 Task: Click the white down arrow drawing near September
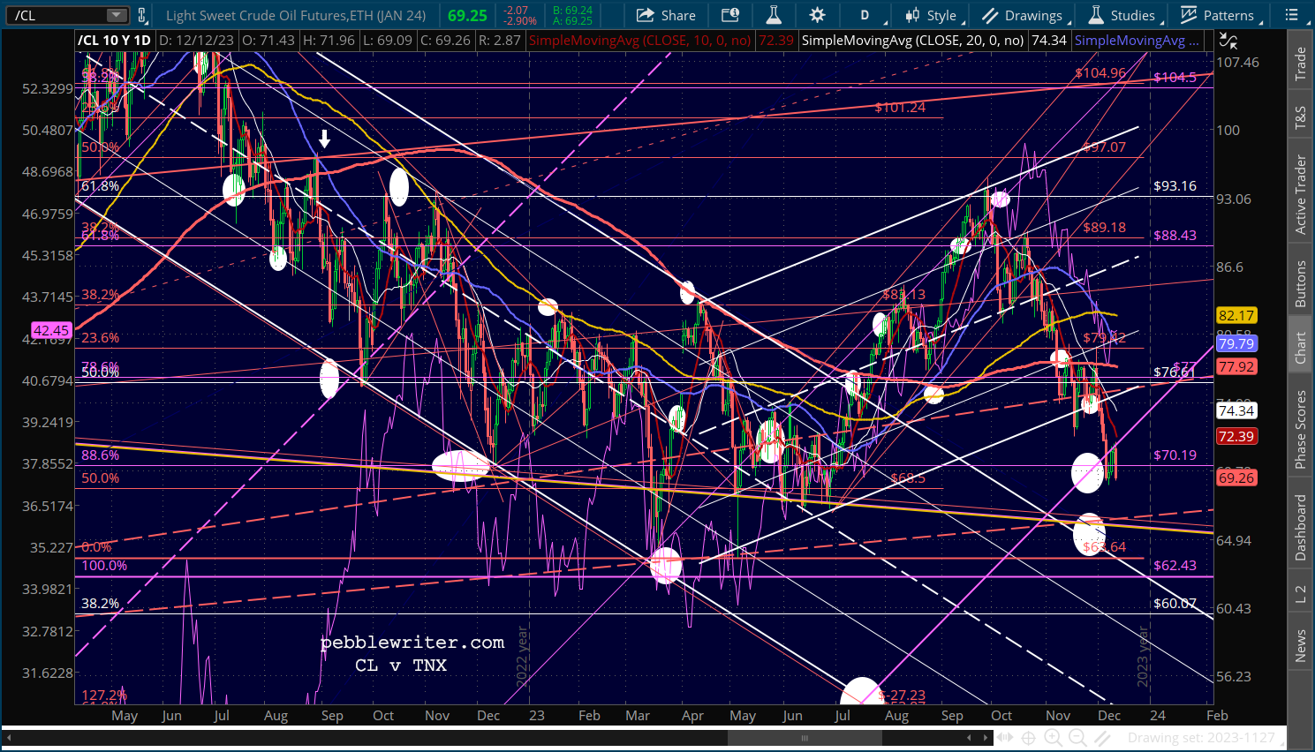(x=325, y=139)
